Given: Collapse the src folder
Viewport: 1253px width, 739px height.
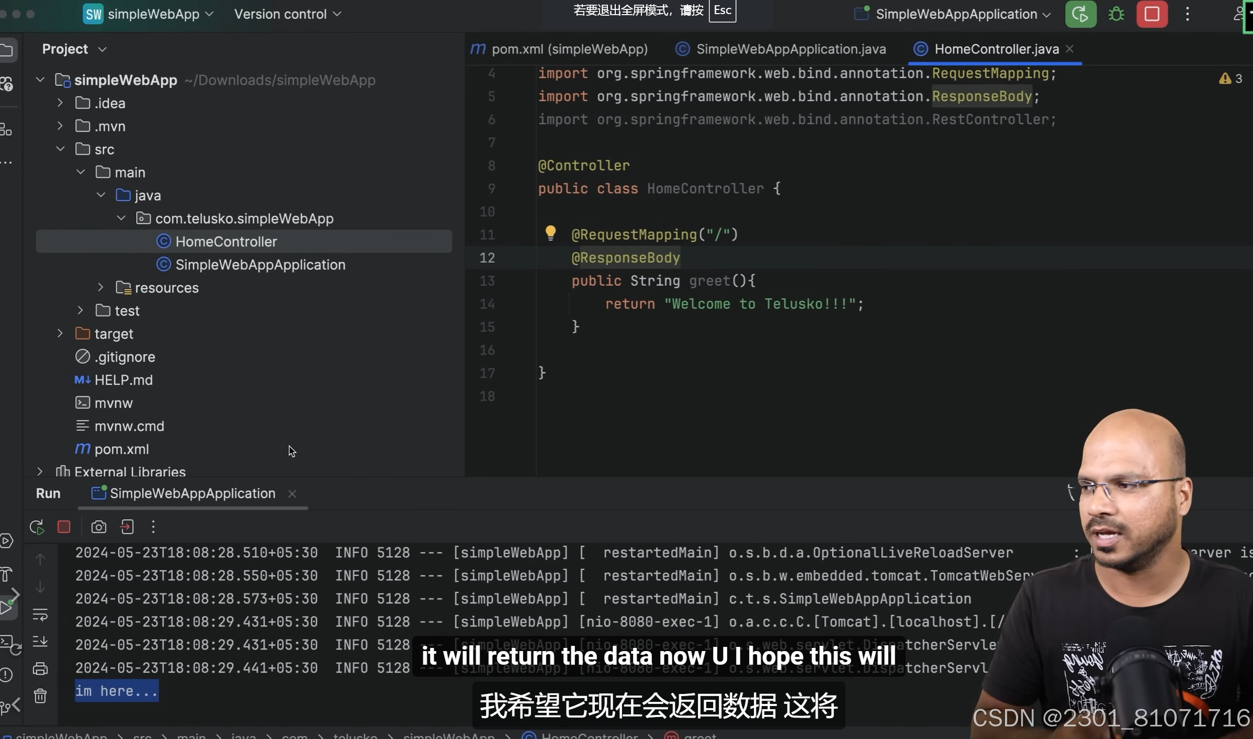Looking at the screenshot, I should [60, 149].
